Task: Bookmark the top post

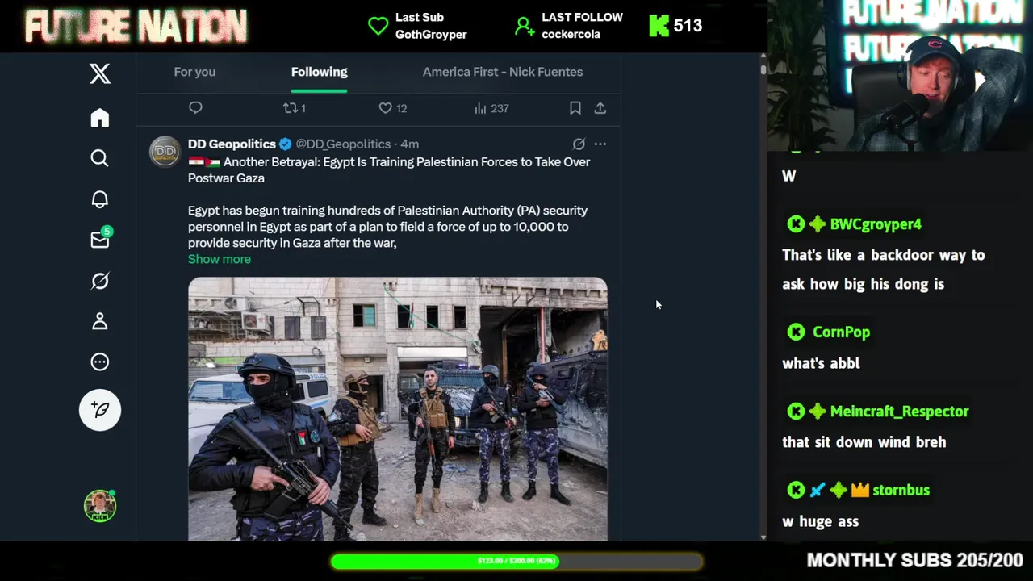Action: (x=575, y=108)
